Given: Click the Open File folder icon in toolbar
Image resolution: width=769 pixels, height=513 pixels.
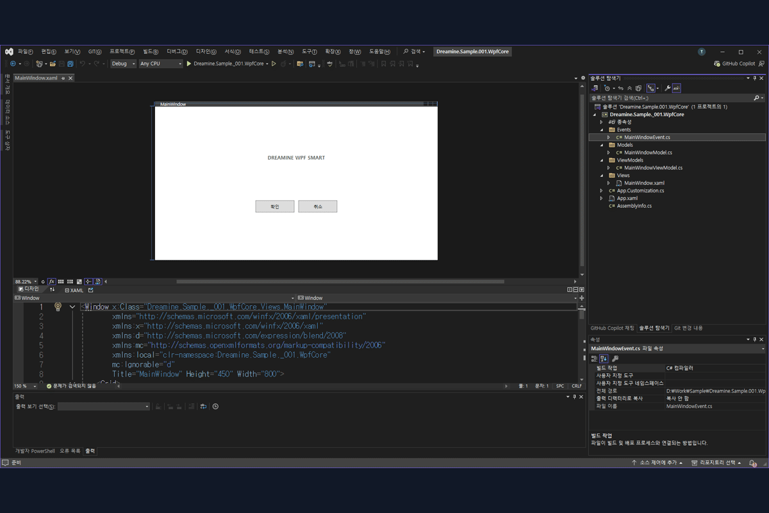Looking at the screenshot, I should 53,63.
